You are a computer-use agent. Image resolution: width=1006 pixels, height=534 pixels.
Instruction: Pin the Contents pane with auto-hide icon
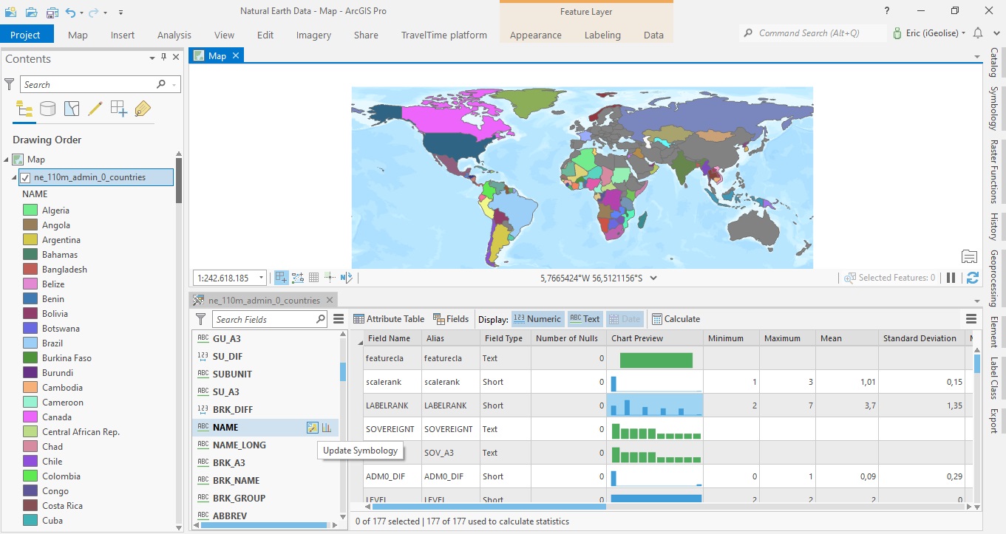(164, 58)
